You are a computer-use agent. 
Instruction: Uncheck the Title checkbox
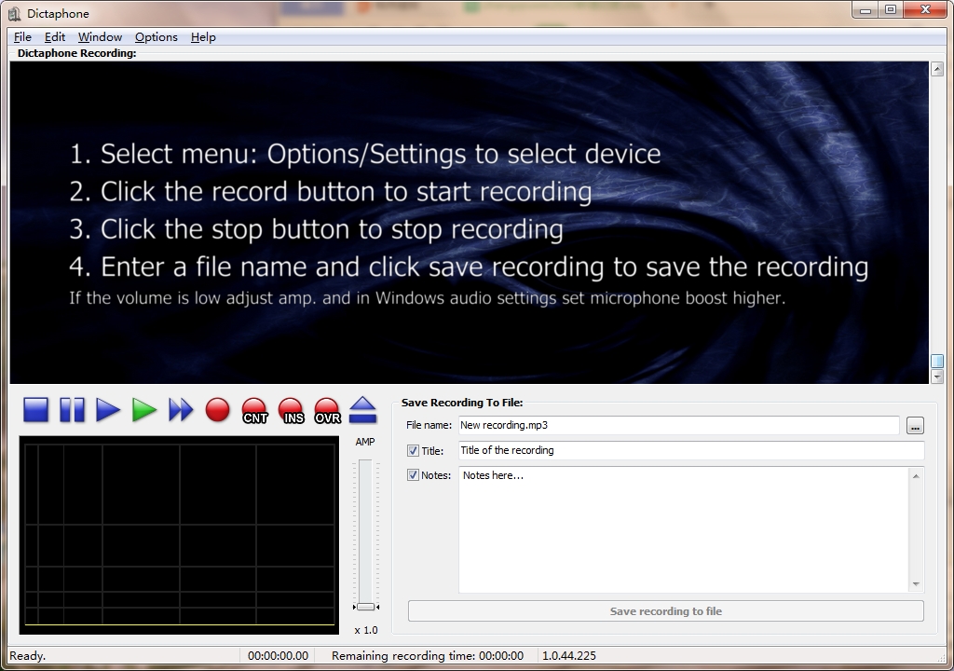click(414, 451)
